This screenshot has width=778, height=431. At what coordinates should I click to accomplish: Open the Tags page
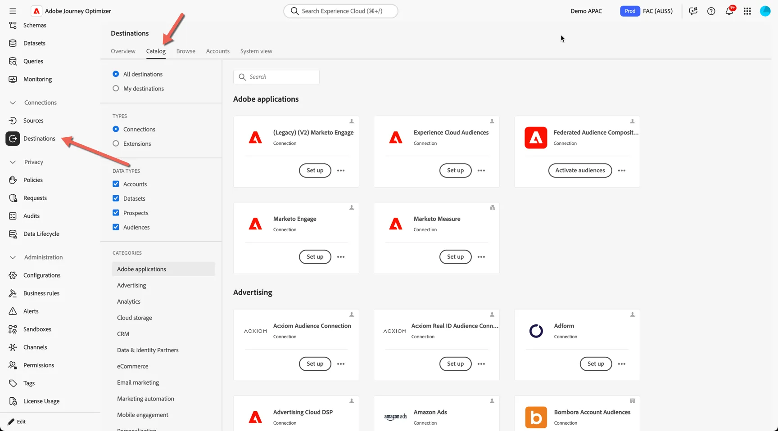[29, 383]
